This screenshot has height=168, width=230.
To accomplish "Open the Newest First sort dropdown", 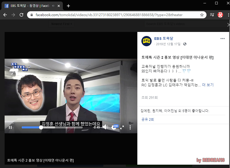I will point(62,24).
